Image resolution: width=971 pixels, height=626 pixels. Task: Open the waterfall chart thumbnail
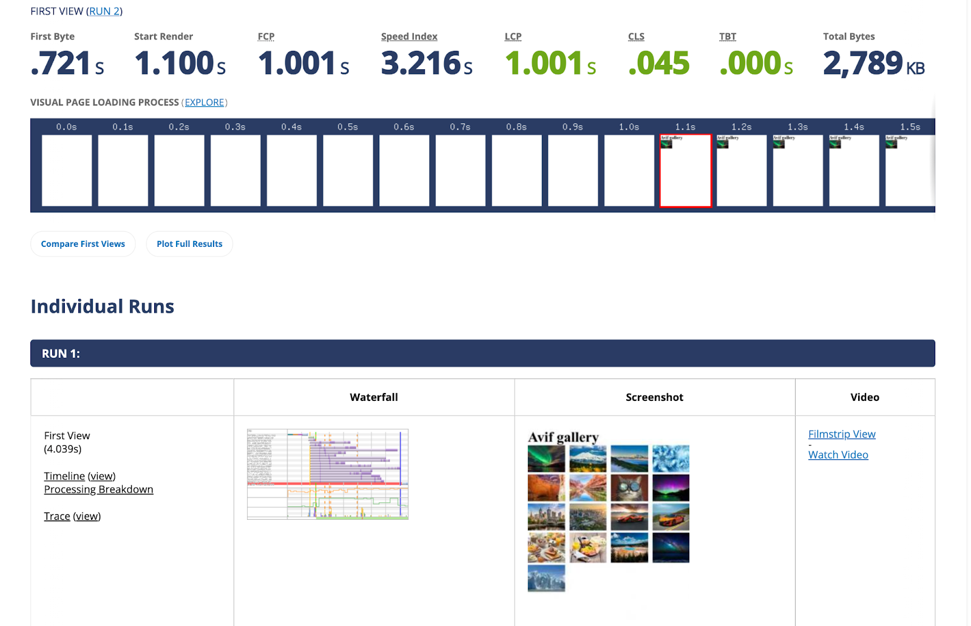328,474
